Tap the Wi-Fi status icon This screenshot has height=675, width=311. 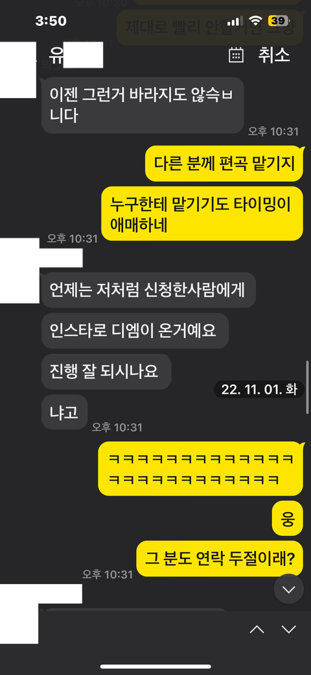pos(256,21)
